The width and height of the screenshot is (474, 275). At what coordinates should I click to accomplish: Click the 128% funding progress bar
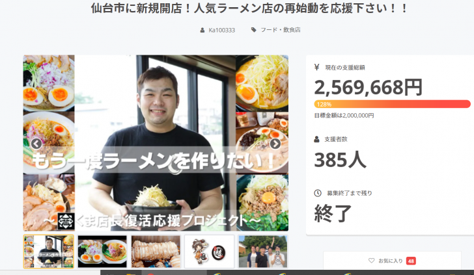tap(392, 104)
